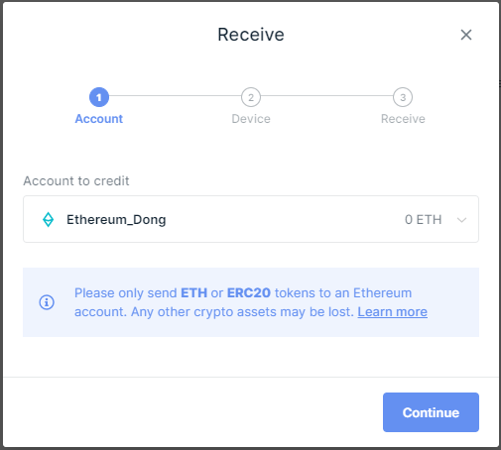Close the Receive dialog with the X
This screenshot has width=501, height=450.
466,35
